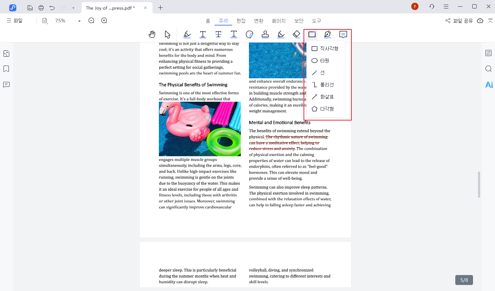
Task: Select the Hand pan tool
Action: [152, 34]
